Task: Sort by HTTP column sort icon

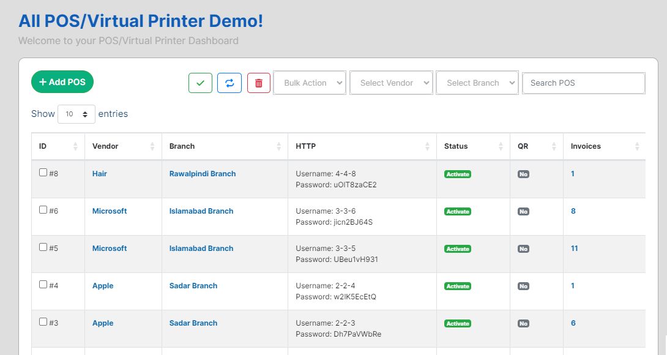Action: (x=427, y=146)
